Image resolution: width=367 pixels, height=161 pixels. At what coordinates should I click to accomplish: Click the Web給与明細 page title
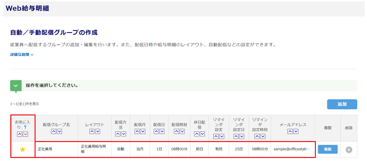coord(27,9)
